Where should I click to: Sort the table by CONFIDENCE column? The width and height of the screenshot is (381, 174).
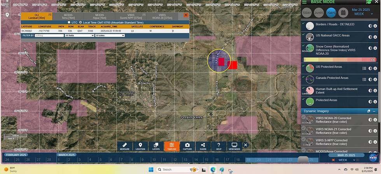pyautogui.click(x=157, y=26)
